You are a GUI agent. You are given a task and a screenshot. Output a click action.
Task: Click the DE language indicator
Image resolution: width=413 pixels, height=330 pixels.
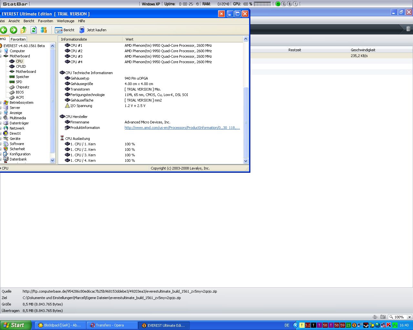[287, 325]
